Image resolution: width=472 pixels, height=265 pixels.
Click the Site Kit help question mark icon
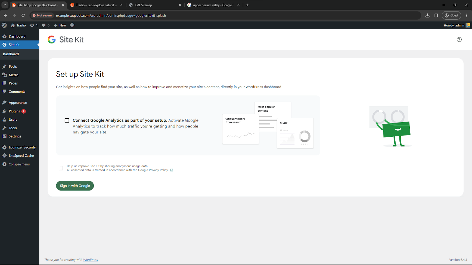tap(459, 39)
